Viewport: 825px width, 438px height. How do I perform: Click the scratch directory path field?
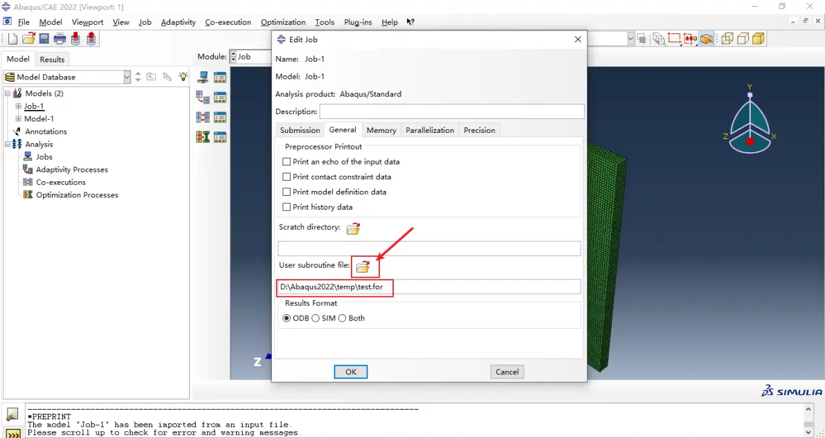click(429, 248)
